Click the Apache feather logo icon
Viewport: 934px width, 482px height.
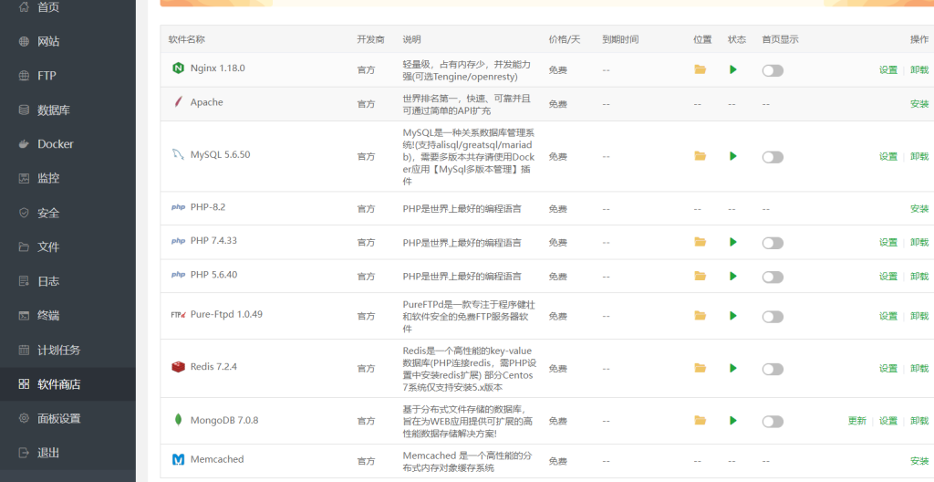point(178,102)
